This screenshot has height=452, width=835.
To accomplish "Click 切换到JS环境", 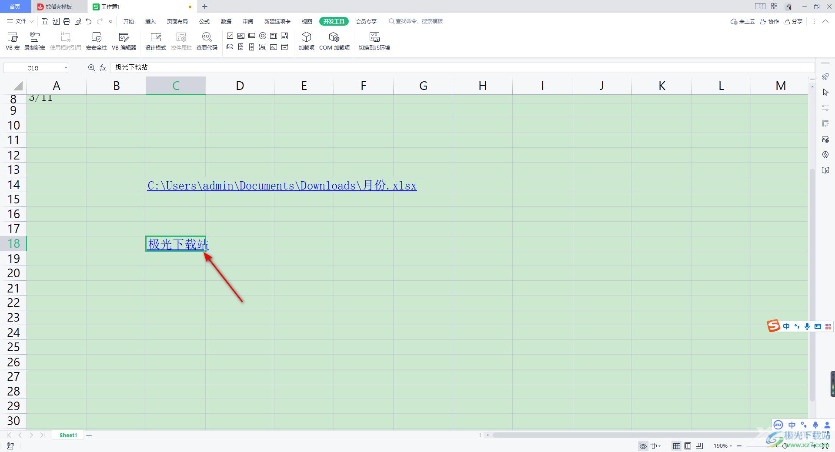I will (374, 41).
